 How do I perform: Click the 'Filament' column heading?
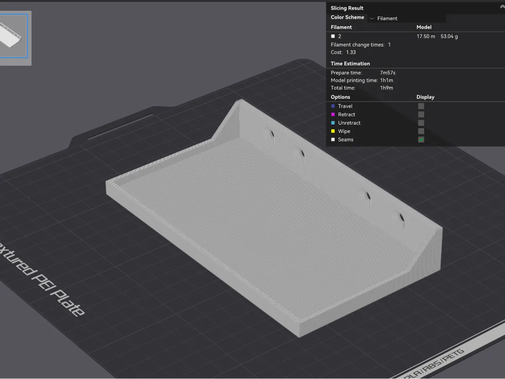pos(341,27)
